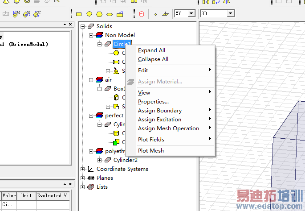Collapse the air material node
The width and height of the screenshot is (305, 211).
click(91, 80)
